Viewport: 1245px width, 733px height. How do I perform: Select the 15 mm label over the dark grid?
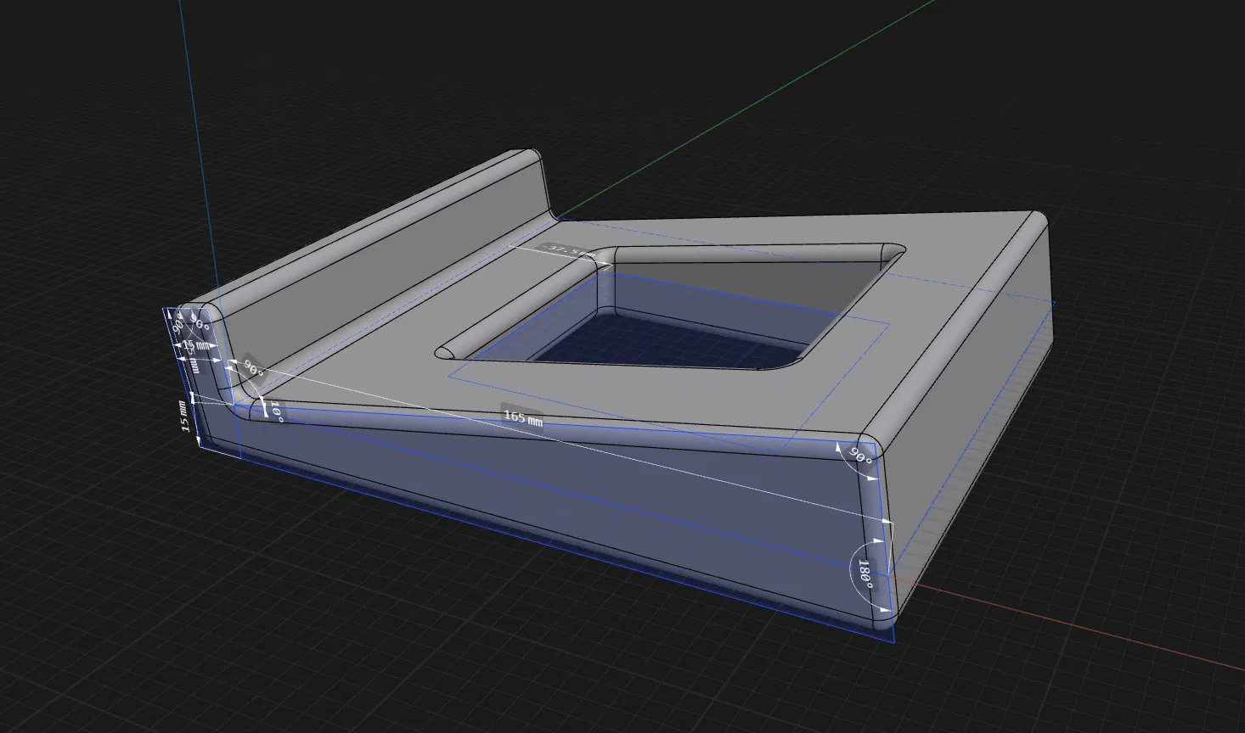click(185, 417)
